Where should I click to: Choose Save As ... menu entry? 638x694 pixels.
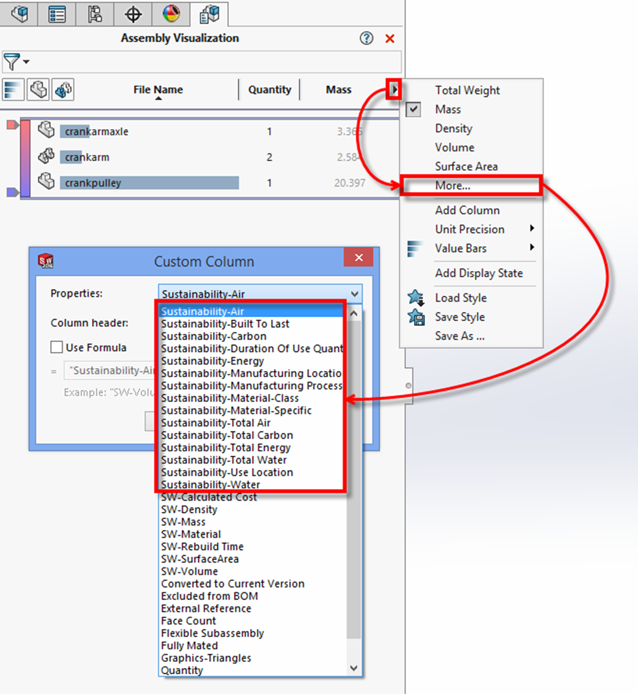pos(460,336)
